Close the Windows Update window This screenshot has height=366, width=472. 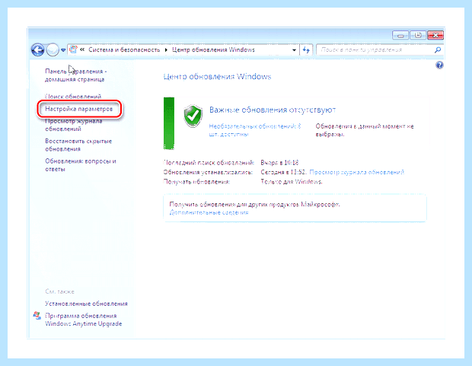tap(435, 35)
